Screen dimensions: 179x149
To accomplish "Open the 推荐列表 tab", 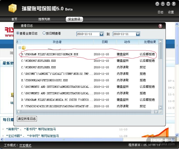I will tap(44, 19).
